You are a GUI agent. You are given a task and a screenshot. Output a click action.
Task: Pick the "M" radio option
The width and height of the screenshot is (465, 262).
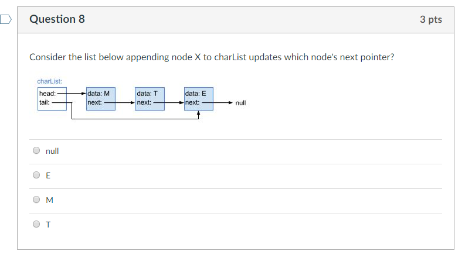coord(36,199)
